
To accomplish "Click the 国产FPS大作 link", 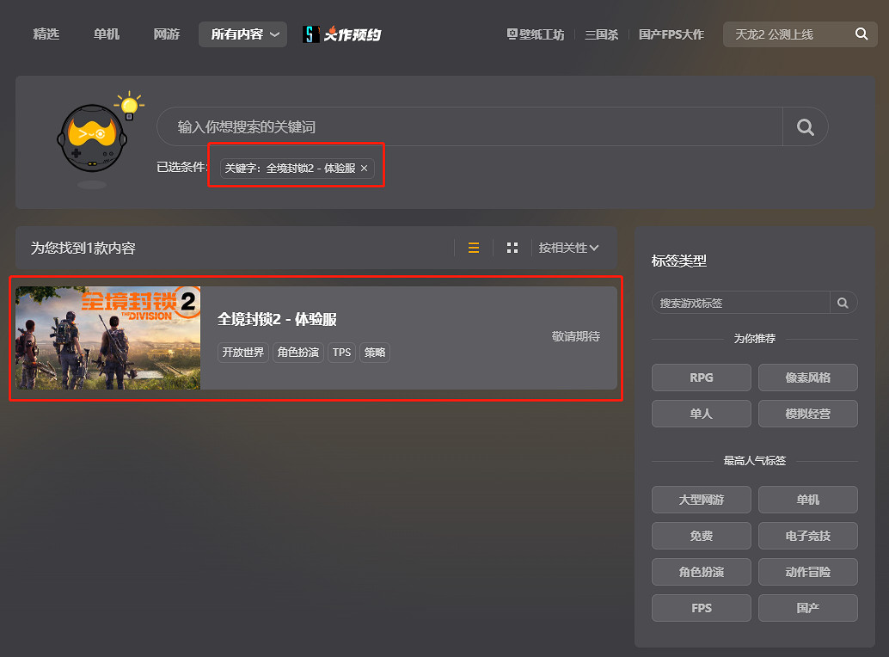I will point(671,34).
